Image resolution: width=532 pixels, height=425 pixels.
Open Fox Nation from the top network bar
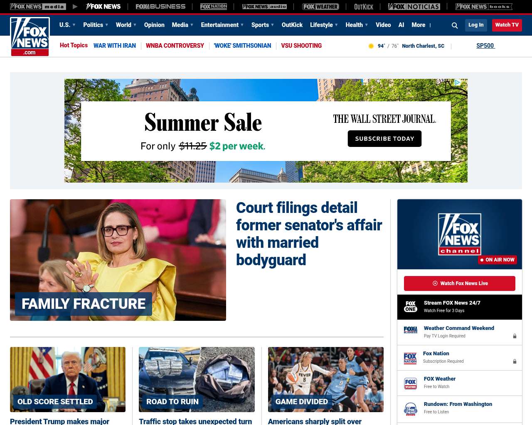click(x=214, y=7)
